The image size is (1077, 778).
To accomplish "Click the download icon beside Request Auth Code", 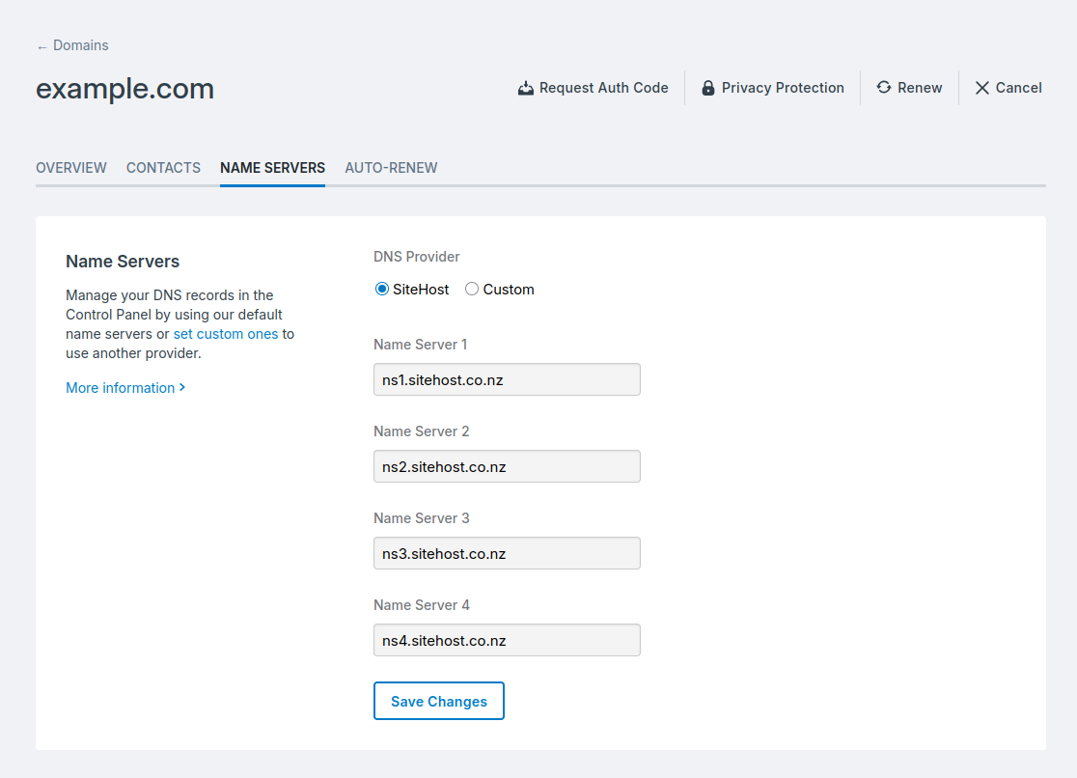I will click(x=526, y=87).
